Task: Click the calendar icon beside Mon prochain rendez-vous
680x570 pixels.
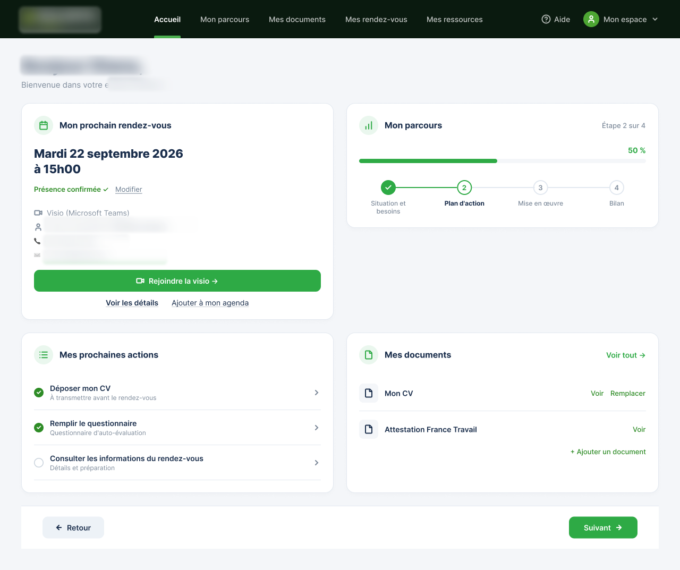Action: [x=44, y=125]
